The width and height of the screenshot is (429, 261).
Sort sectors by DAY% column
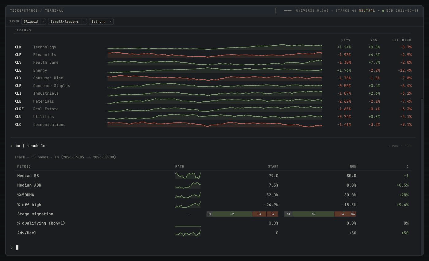[346, 40]
